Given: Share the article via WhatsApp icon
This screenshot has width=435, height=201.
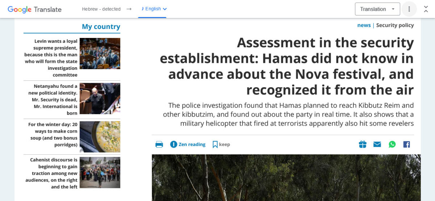Looking at the screenshot, I should 392,145.
